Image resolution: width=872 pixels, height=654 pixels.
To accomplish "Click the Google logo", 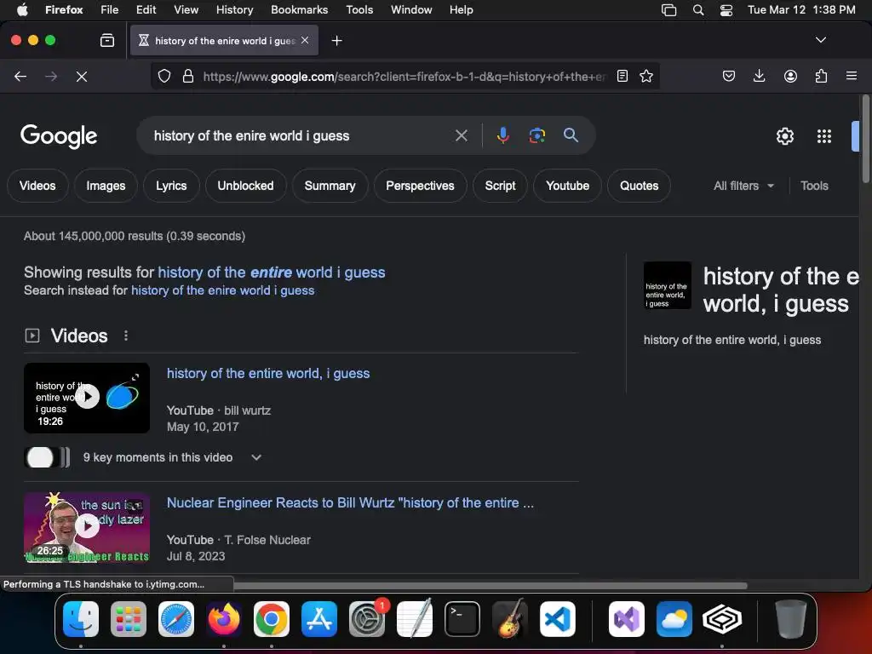I will coord(59,136).
